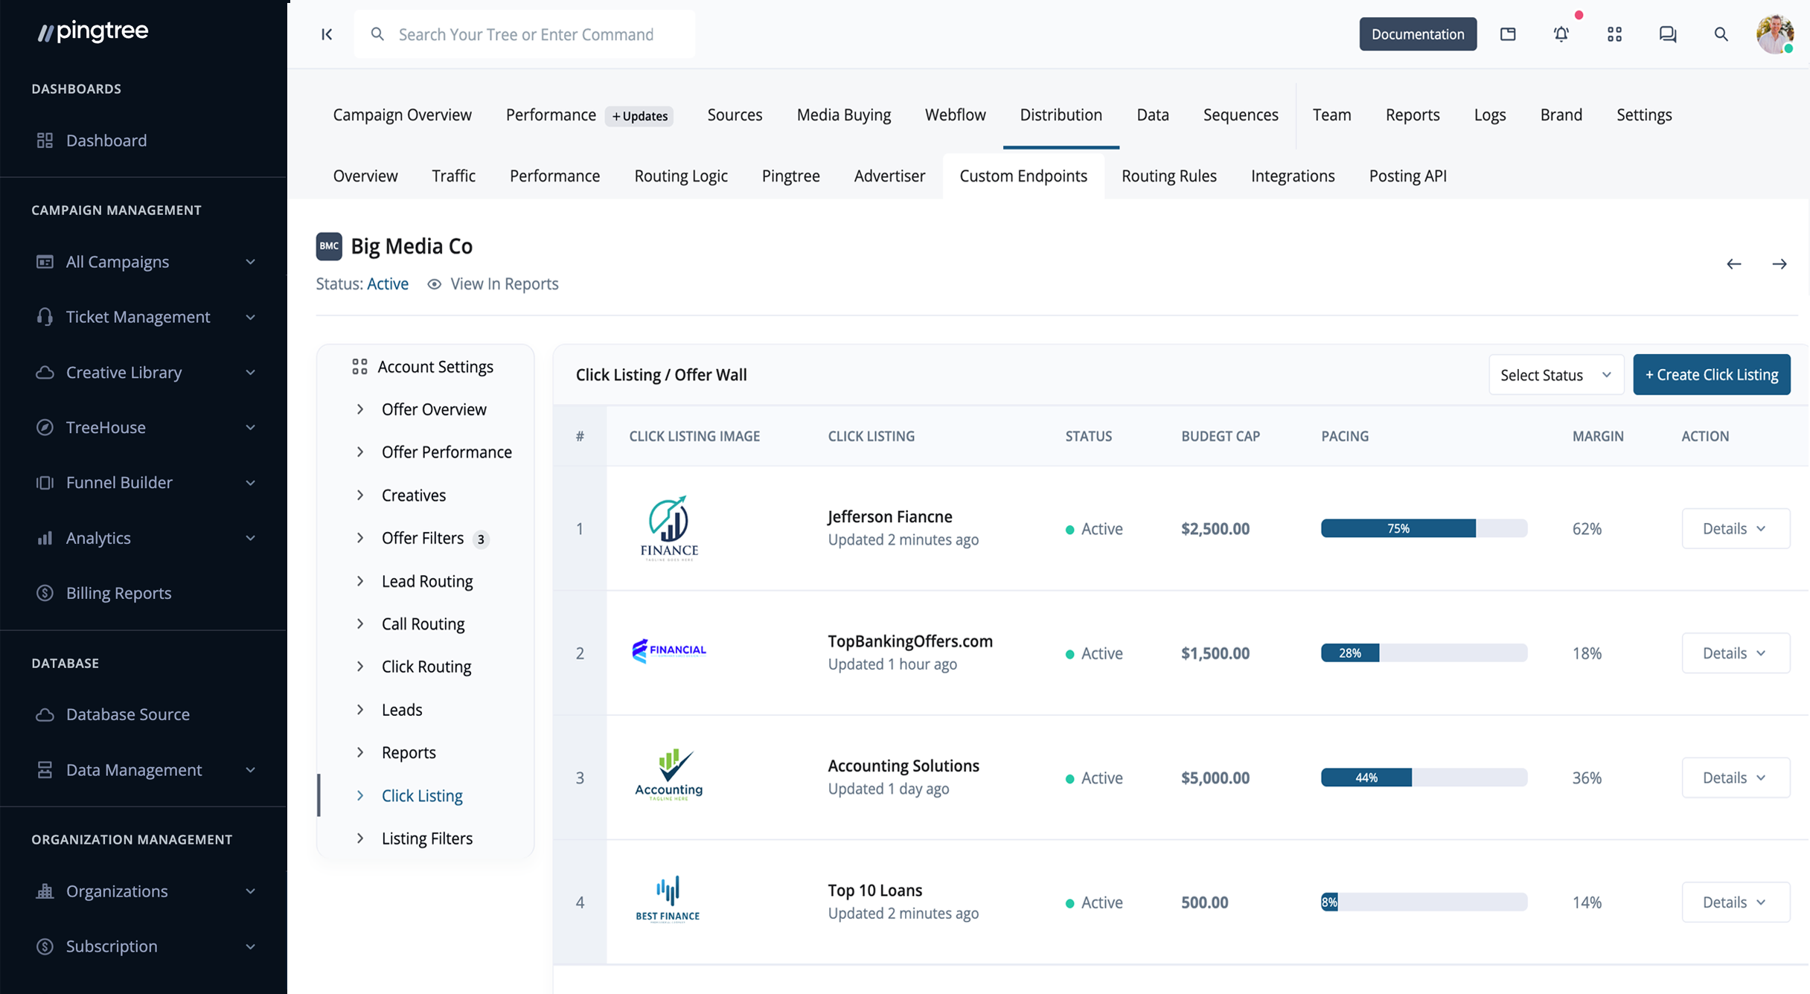
Task: Go to previous record arrow icon
Action: coord(1734,264)
